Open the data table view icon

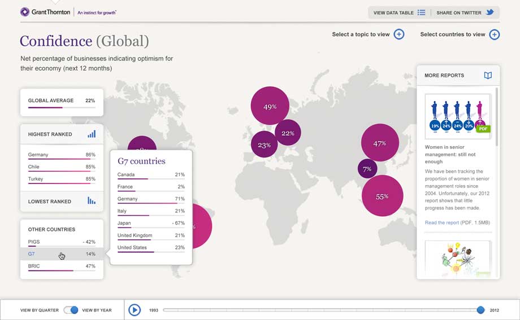(x=421, y=12)
